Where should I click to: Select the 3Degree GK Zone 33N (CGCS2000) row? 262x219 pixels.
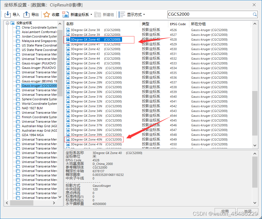94,106
